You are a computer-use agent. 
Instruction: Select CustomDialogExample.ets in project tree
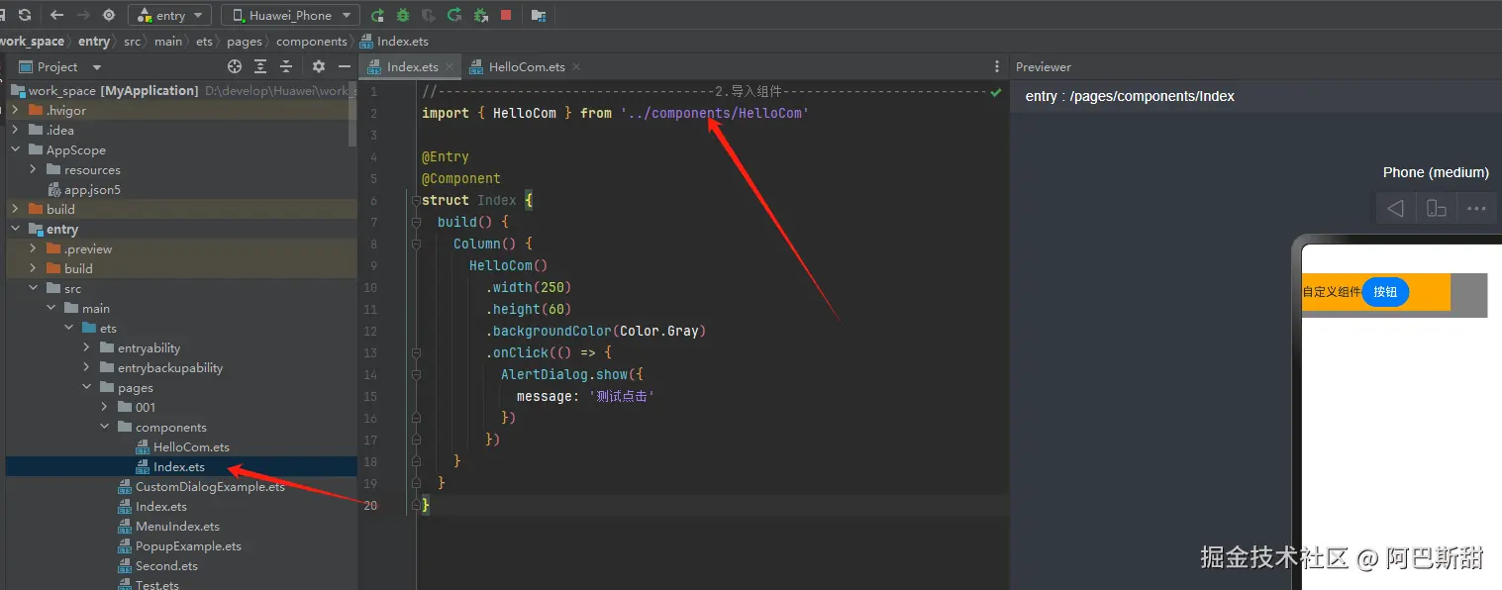(201, 486)
